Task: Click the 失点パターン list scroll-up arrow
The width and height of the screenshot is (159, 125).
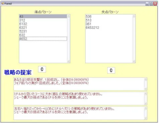Action: coord(134,16)
